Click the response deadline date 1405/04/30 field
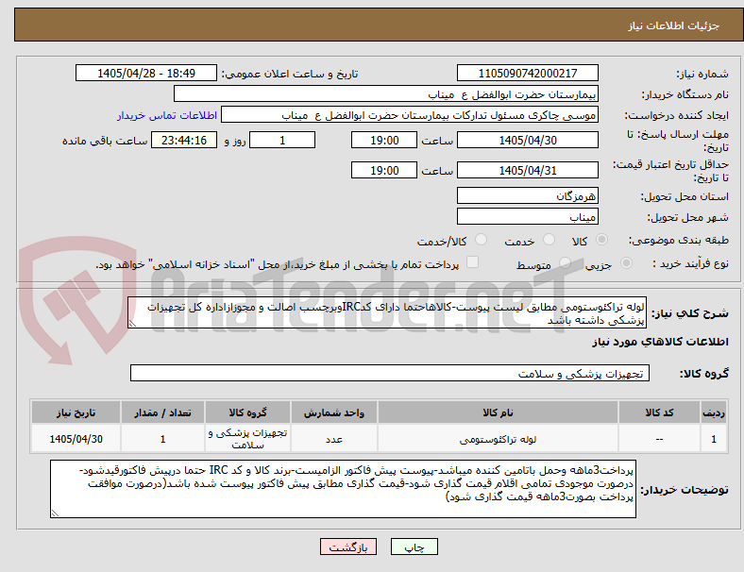744x572 pixels. pyautogui.click(x=528, y=140)
